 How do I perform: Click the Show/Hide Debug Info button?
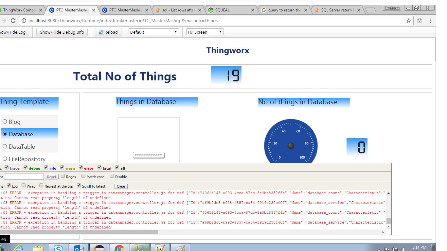tap(62, 32)
